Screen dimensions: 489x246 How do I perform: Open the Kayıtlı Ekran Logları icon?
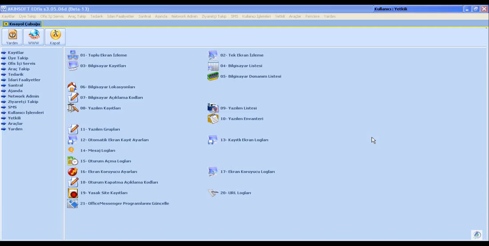point(212,140)
